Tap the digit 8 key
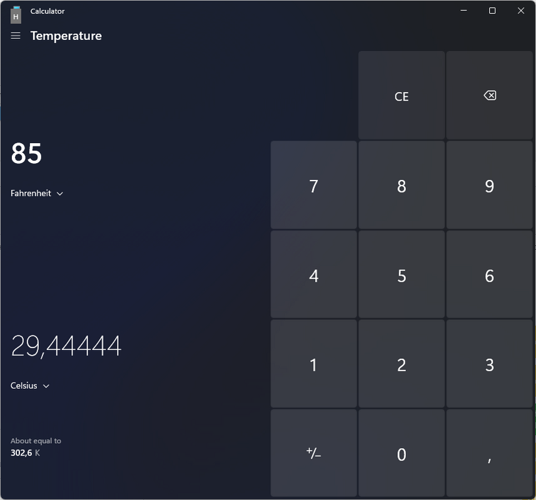This screenshot has width=536, height=500. click(x=402, y=185)
